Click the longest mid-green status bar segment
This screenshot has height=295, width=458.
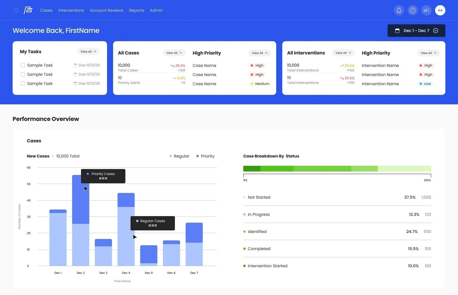322,169
